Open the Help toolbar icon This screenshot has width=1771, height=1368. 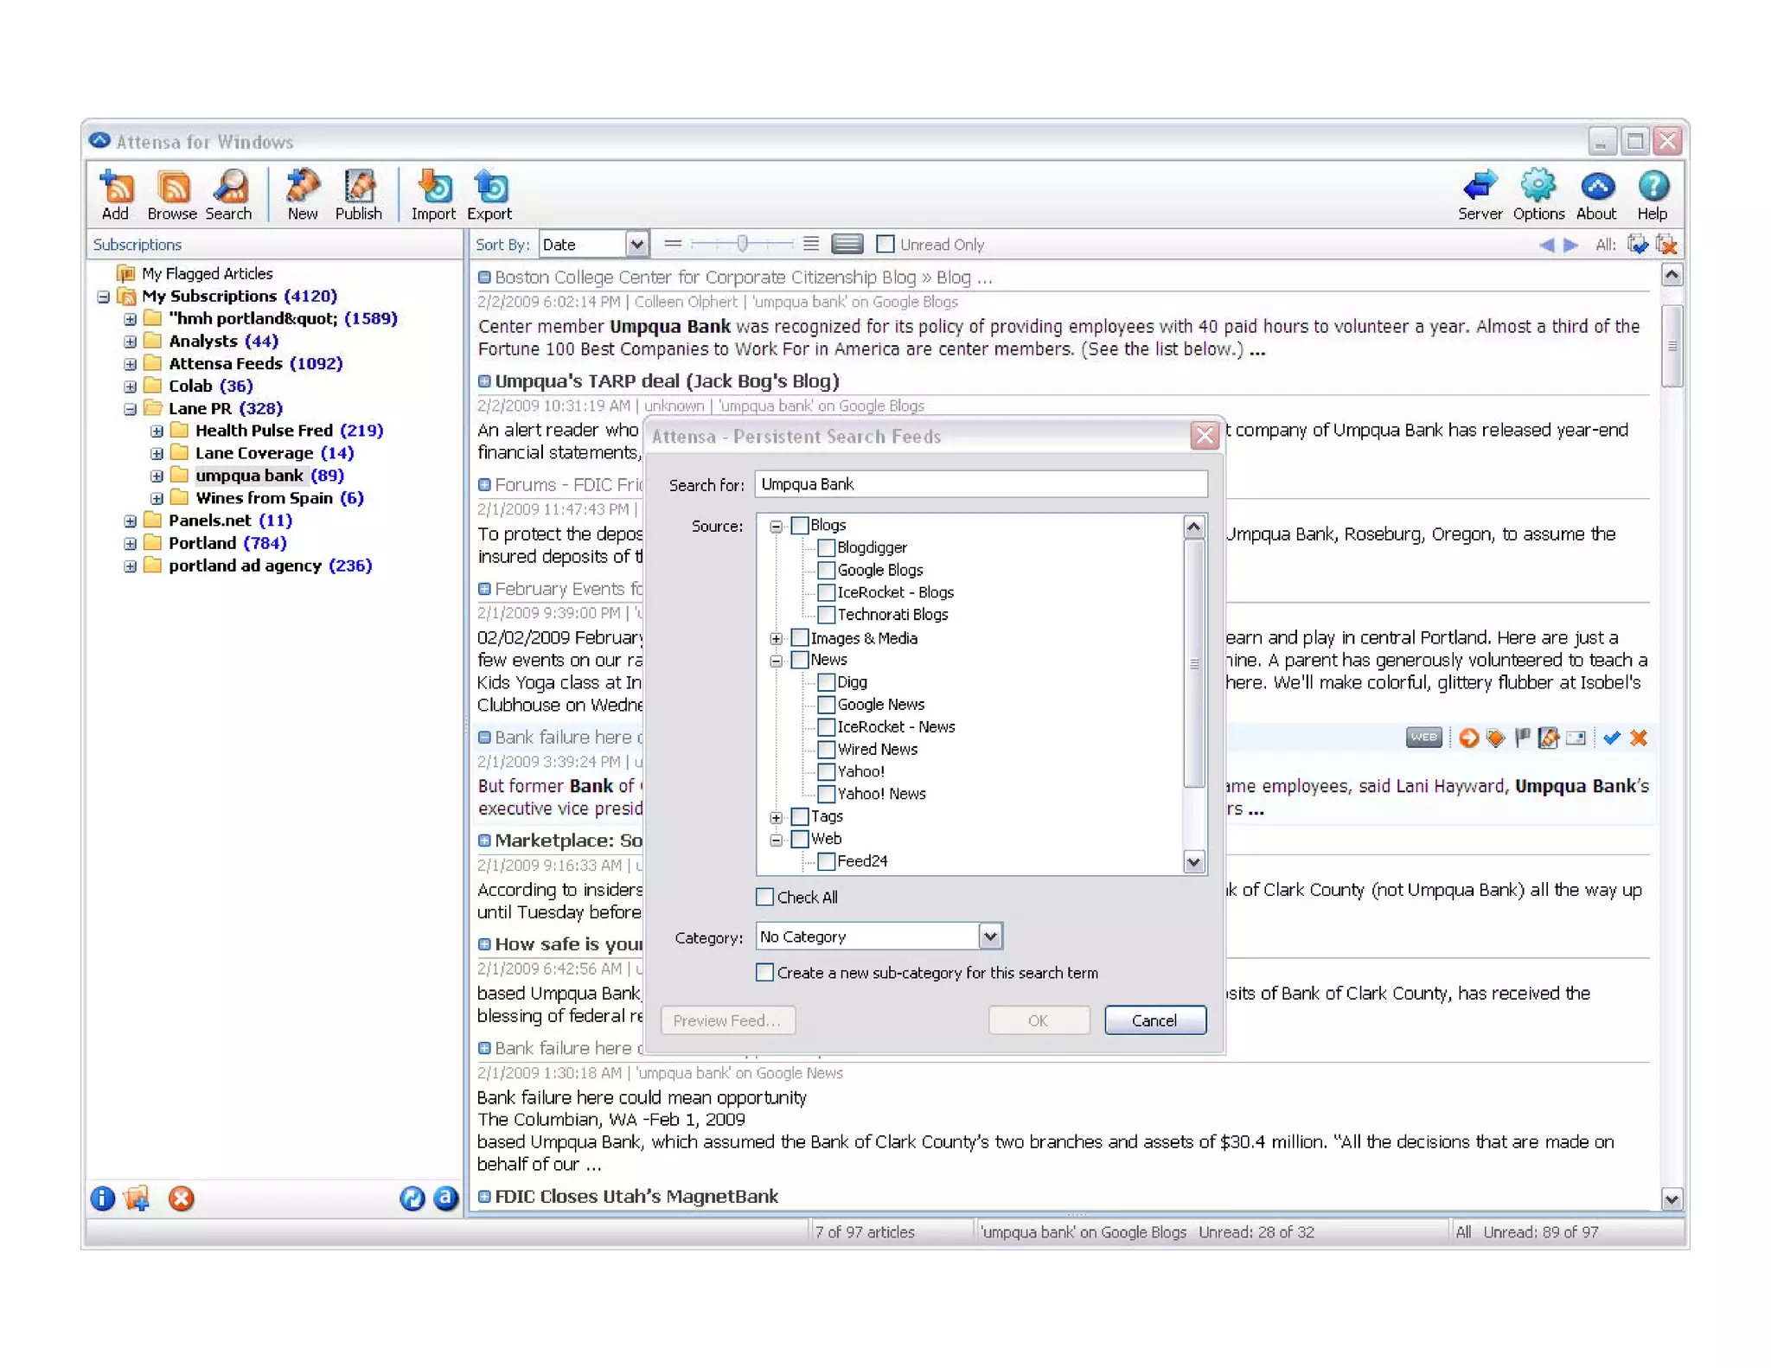1653,195
